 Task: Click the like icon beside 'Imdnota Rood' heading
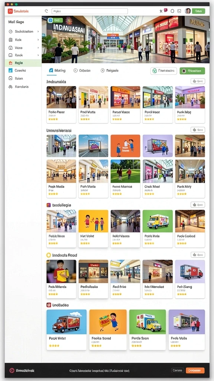tap(195, 254)
